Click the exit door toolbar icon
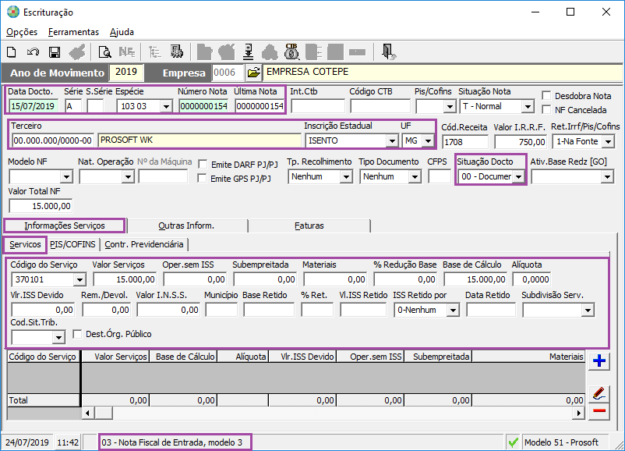The height and width of the screenshot is (451, 625). [388, 52]
